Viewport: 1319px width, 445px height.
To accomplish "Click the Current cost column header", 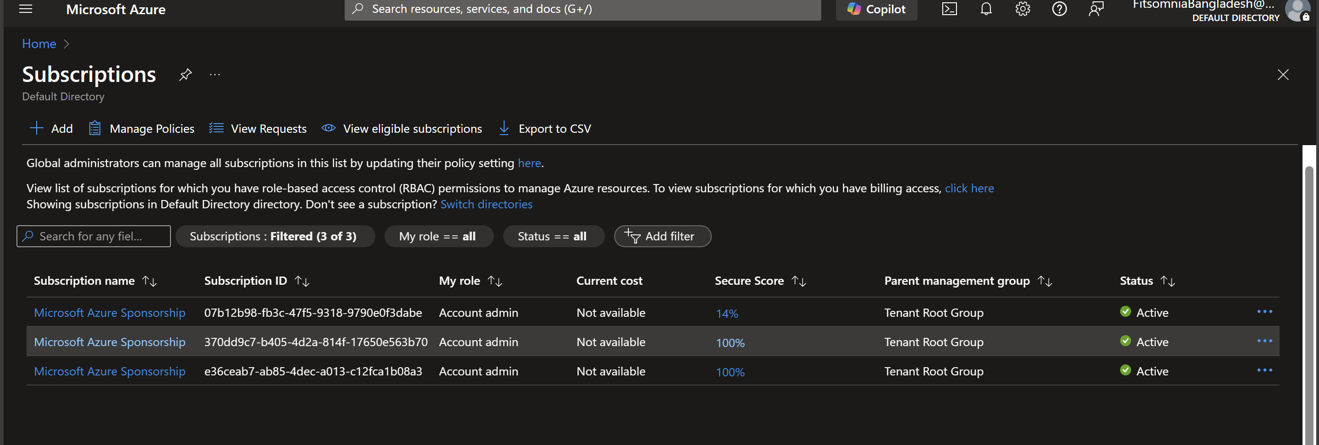I will tap(610, 281).
